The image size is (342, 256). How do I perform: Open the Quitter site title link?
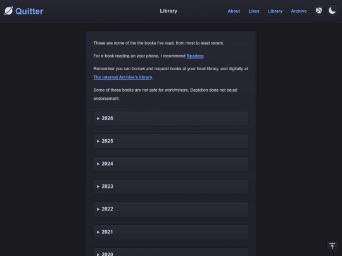pyautogui.click(x=29, y=11)
